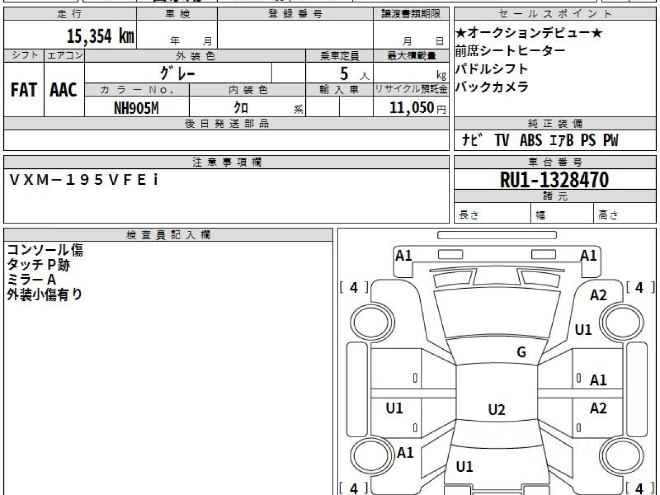Click the 幅 dimension label
Screen dimensions: 660x495
pyautogui.click(x=541, y=216)
